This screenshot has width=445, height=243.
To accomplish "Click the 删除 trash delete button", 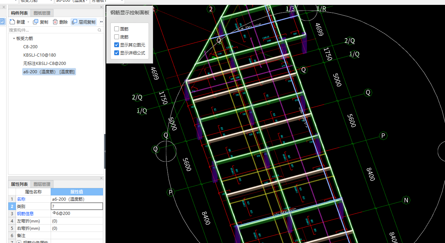I will (x=60, y=22).
